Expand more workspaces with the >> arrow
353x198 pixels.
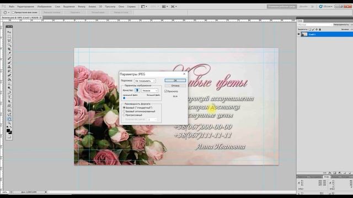(x=312, y=7)
